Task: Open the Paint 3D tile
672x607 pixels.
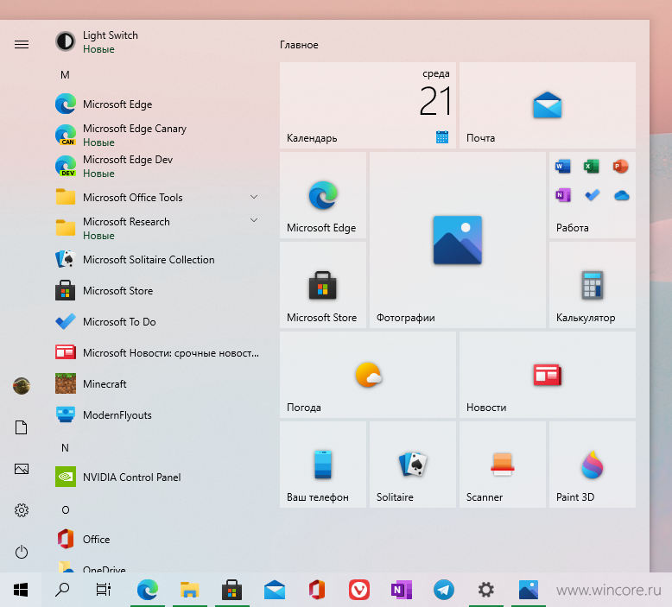Action: 593,465
